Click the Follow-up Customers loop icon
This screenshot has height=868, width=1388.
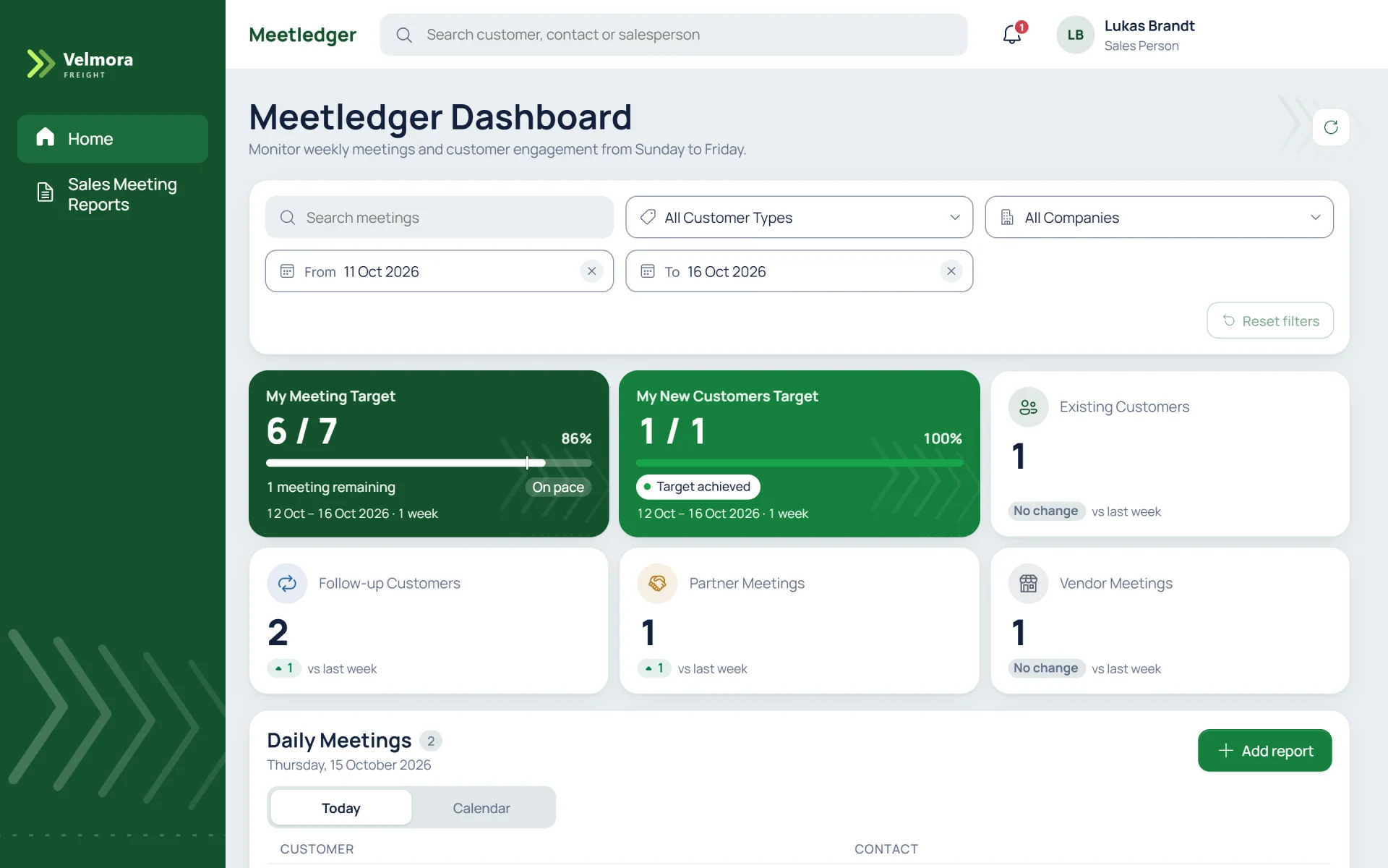287,583
